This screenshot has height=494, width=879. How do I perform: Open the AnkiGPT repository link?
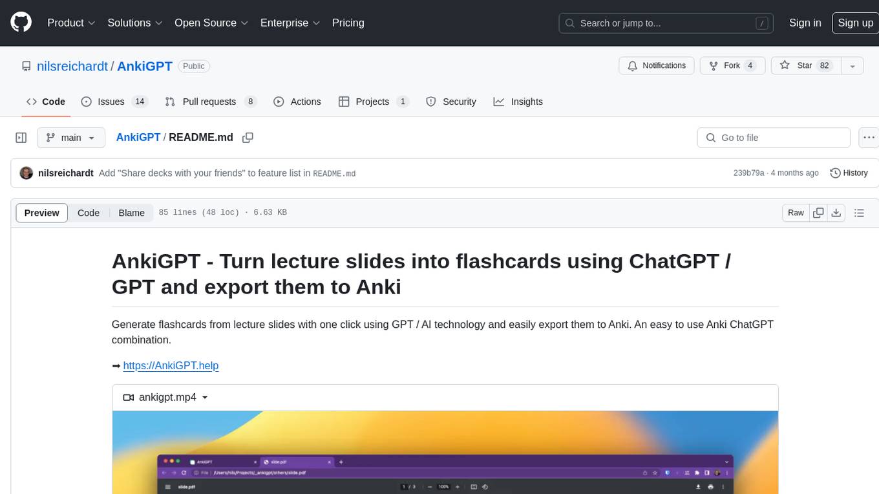pos(145,66)
